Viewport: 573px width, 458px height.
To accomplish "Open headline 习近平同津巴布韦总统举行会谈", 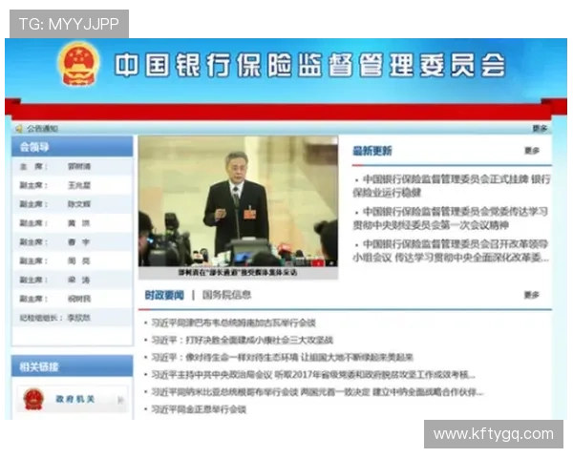I will 233,323.
